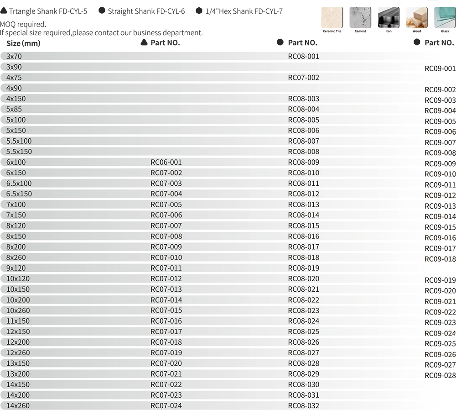
Task: Select the Wood material thumbnail
Action: [x=416, y=17]
